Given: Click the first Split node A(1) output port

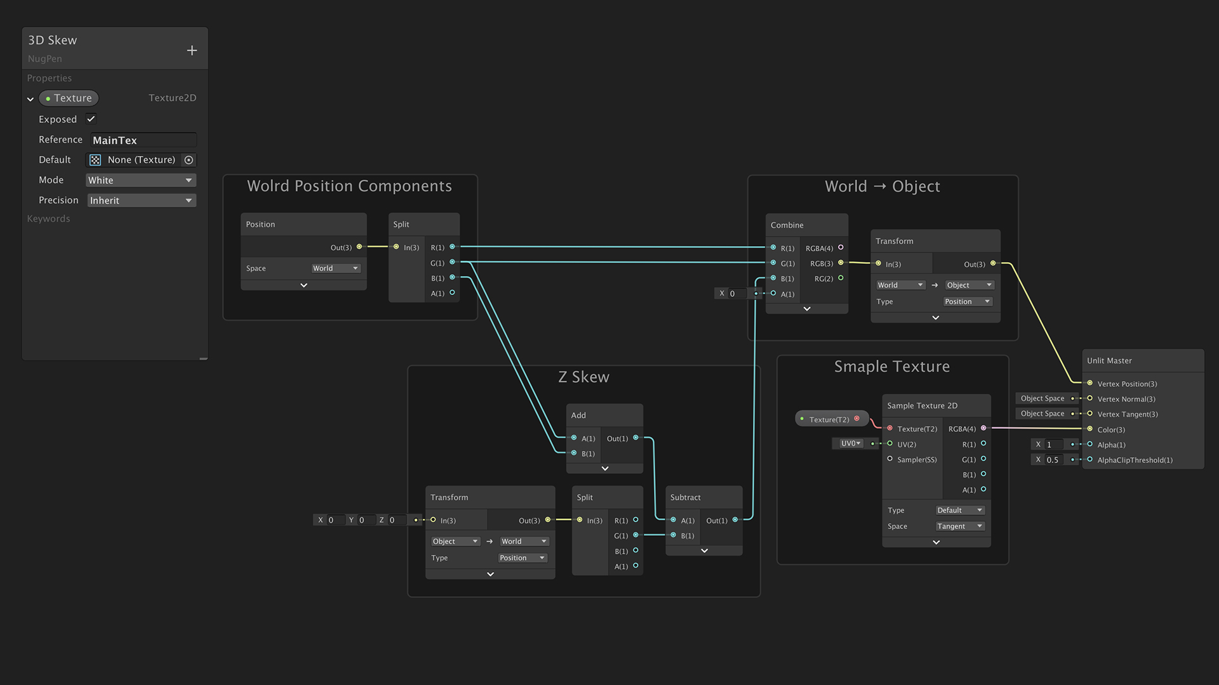Looking at the screenshot, I should click(452, 292).
